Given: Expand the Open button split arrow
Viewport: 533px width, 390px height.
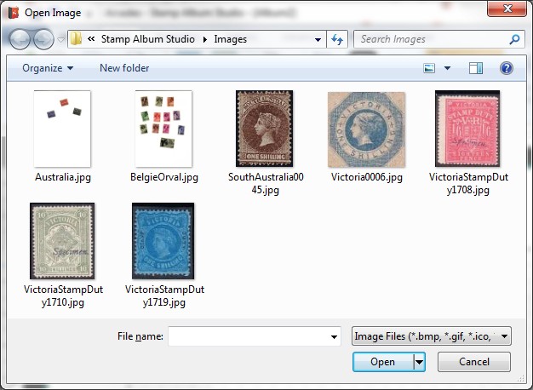Looking at the screenshot, I should click(420, 362).
